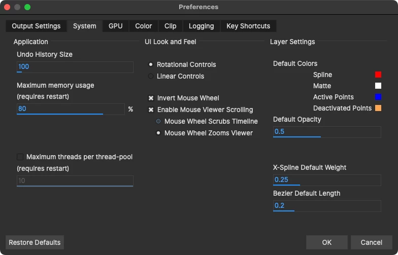The image size is (398, 255).
Task: Open the Logging tab
Action: (x=201, y=26)
